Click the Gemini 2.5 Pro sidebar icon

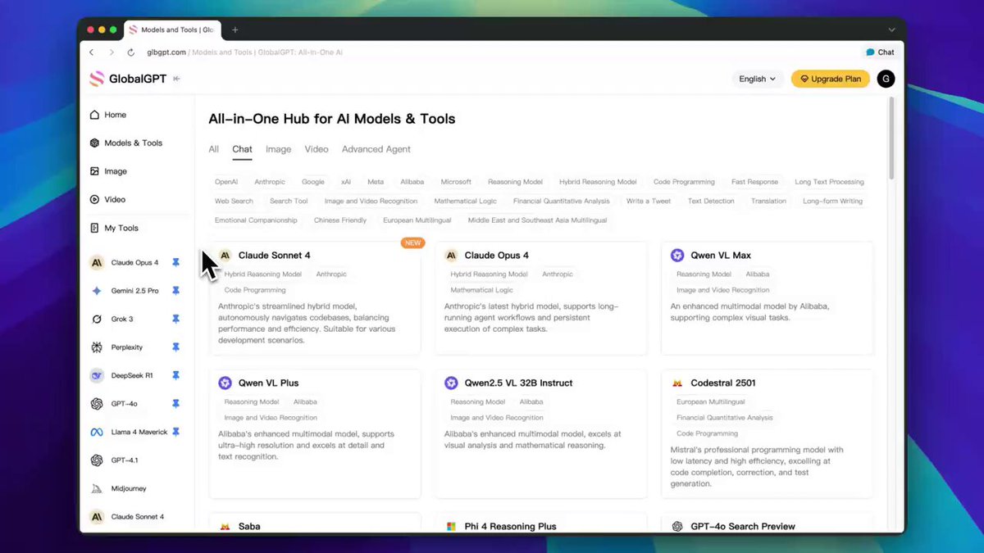click(x=97, y=291)
